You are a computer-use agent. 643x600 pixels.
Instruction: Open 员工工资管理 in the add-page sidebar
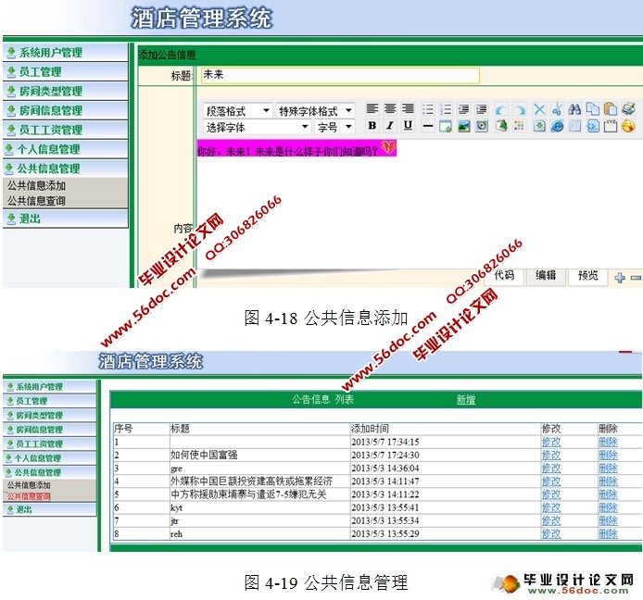[65, 130]
